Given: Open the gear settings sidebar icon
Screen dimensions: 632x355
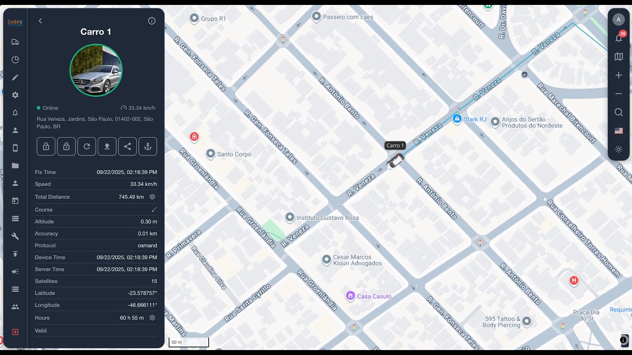Looking at the screenshot, I should [x=15, y=95].
